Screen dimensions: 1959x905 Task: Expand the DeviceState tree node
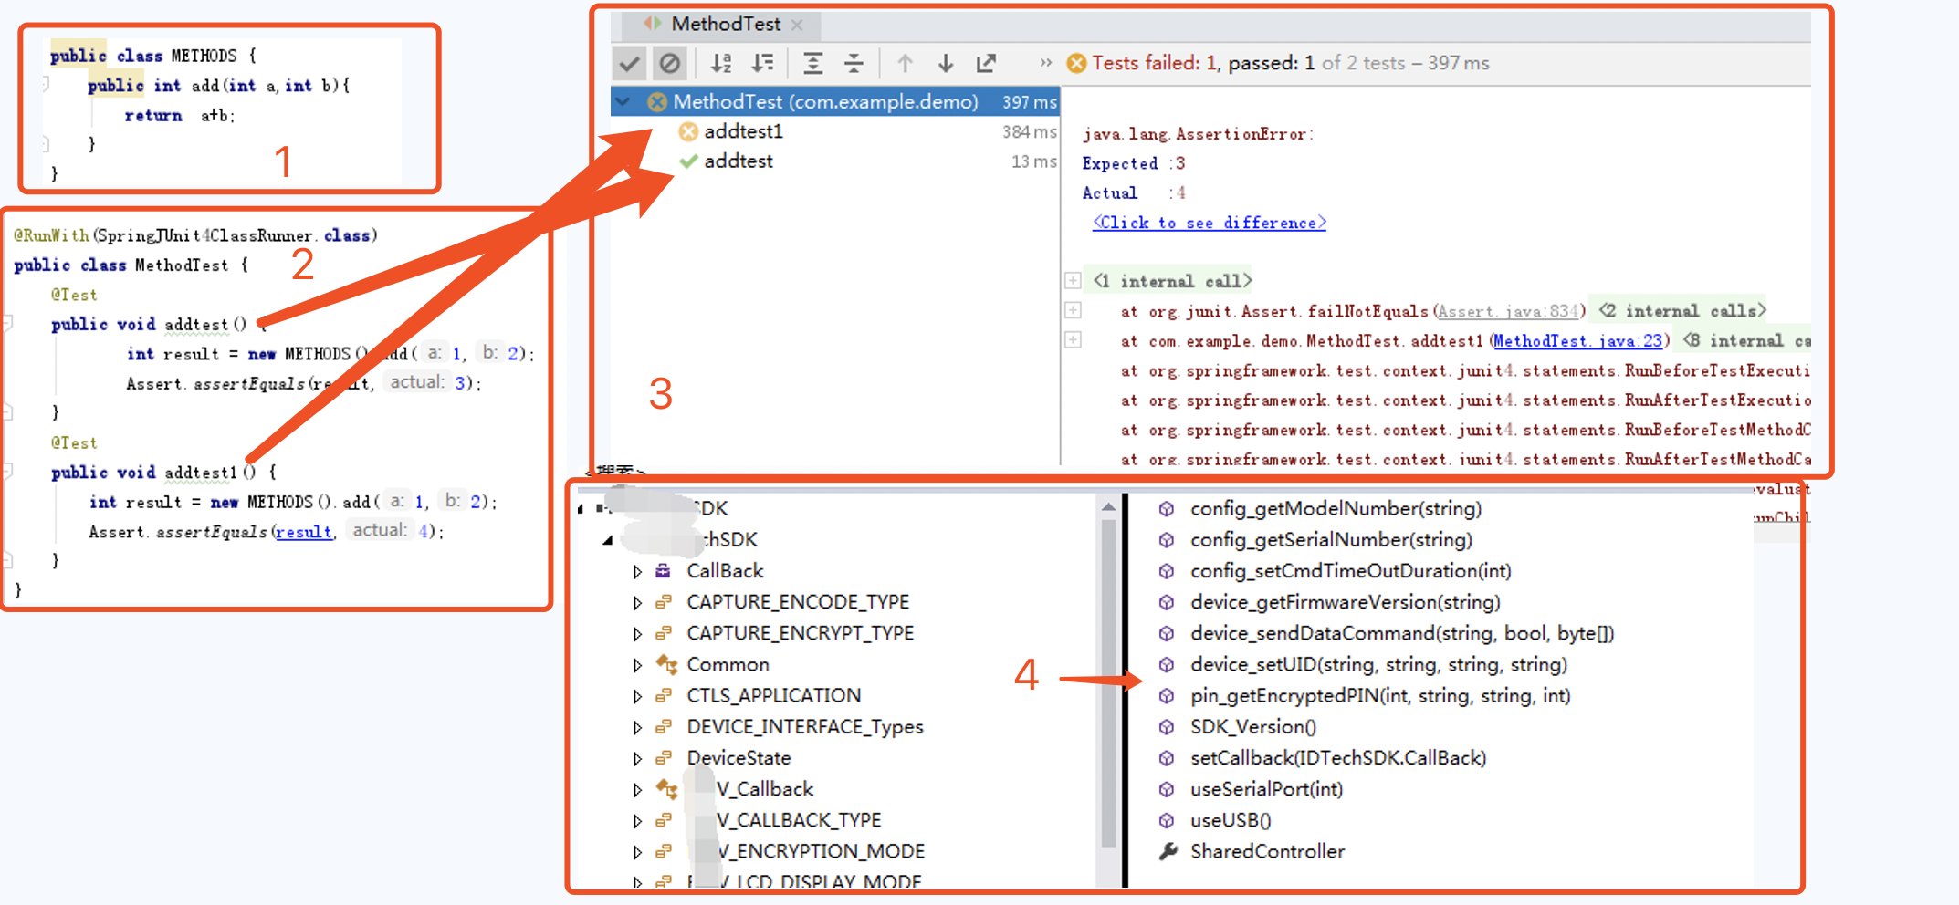tap(637, 759)
